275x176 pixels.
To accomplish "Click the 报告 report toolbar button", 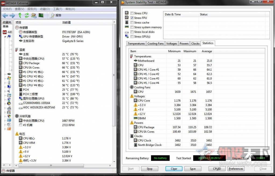I will [x=56, y=15].
